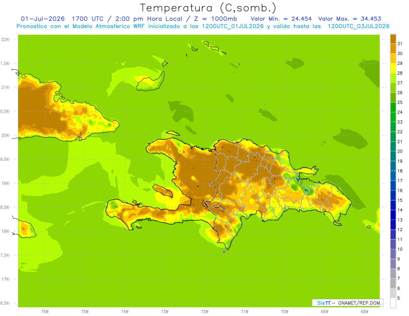Click the longitude axis label "70W"
409x316 pixels.
[284, 312]
